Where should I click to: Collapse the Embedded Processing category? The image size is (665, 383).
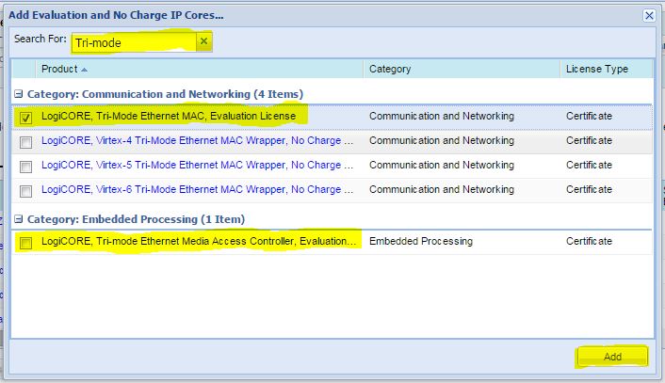click(x=18, y=219)
